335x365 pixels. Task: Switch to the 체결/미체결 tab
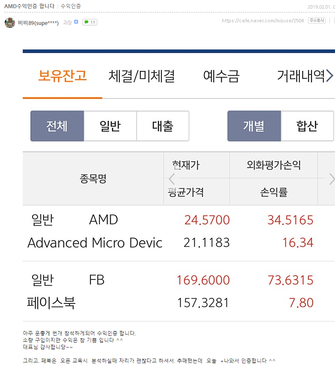point(142,76)
